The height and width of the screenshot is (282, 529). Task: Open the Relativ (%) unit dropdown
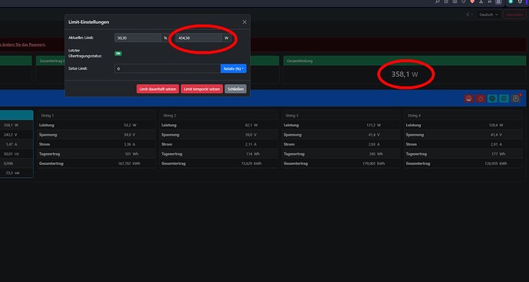pos(234,68)
